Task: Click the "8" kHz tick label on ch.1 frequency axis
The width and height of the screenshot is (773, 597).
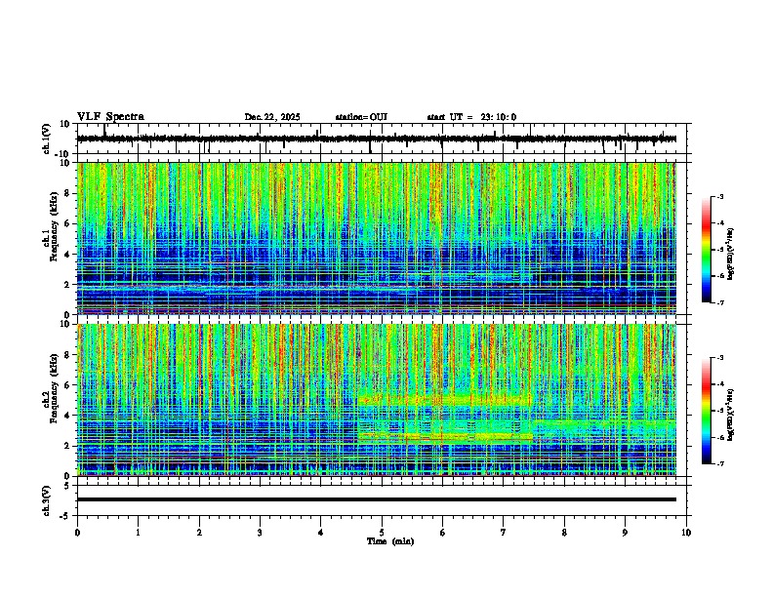Action: coord(68,193)
